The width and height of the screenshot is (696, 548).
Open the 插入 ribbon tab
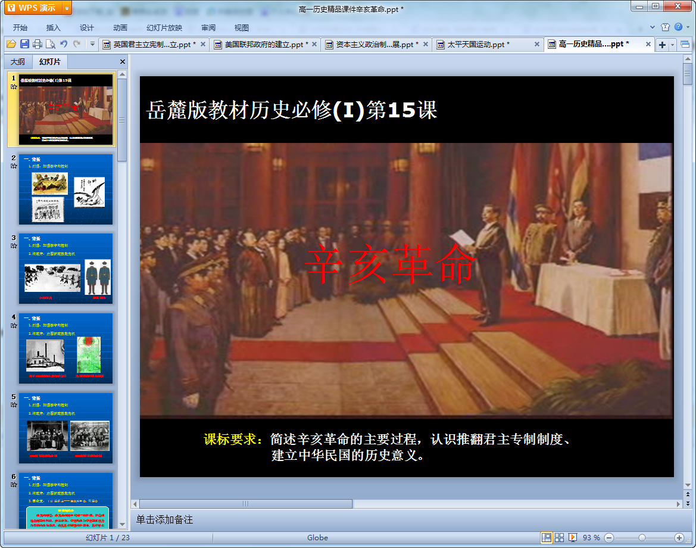53,27
